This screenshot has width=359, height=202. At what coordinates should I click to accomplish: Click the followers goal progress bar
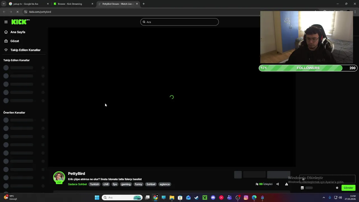tap(308, 68)
